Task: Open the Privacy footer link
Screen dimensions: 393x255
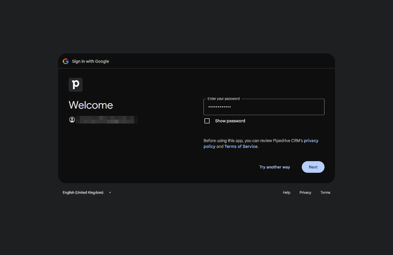Action: (305, 192)
